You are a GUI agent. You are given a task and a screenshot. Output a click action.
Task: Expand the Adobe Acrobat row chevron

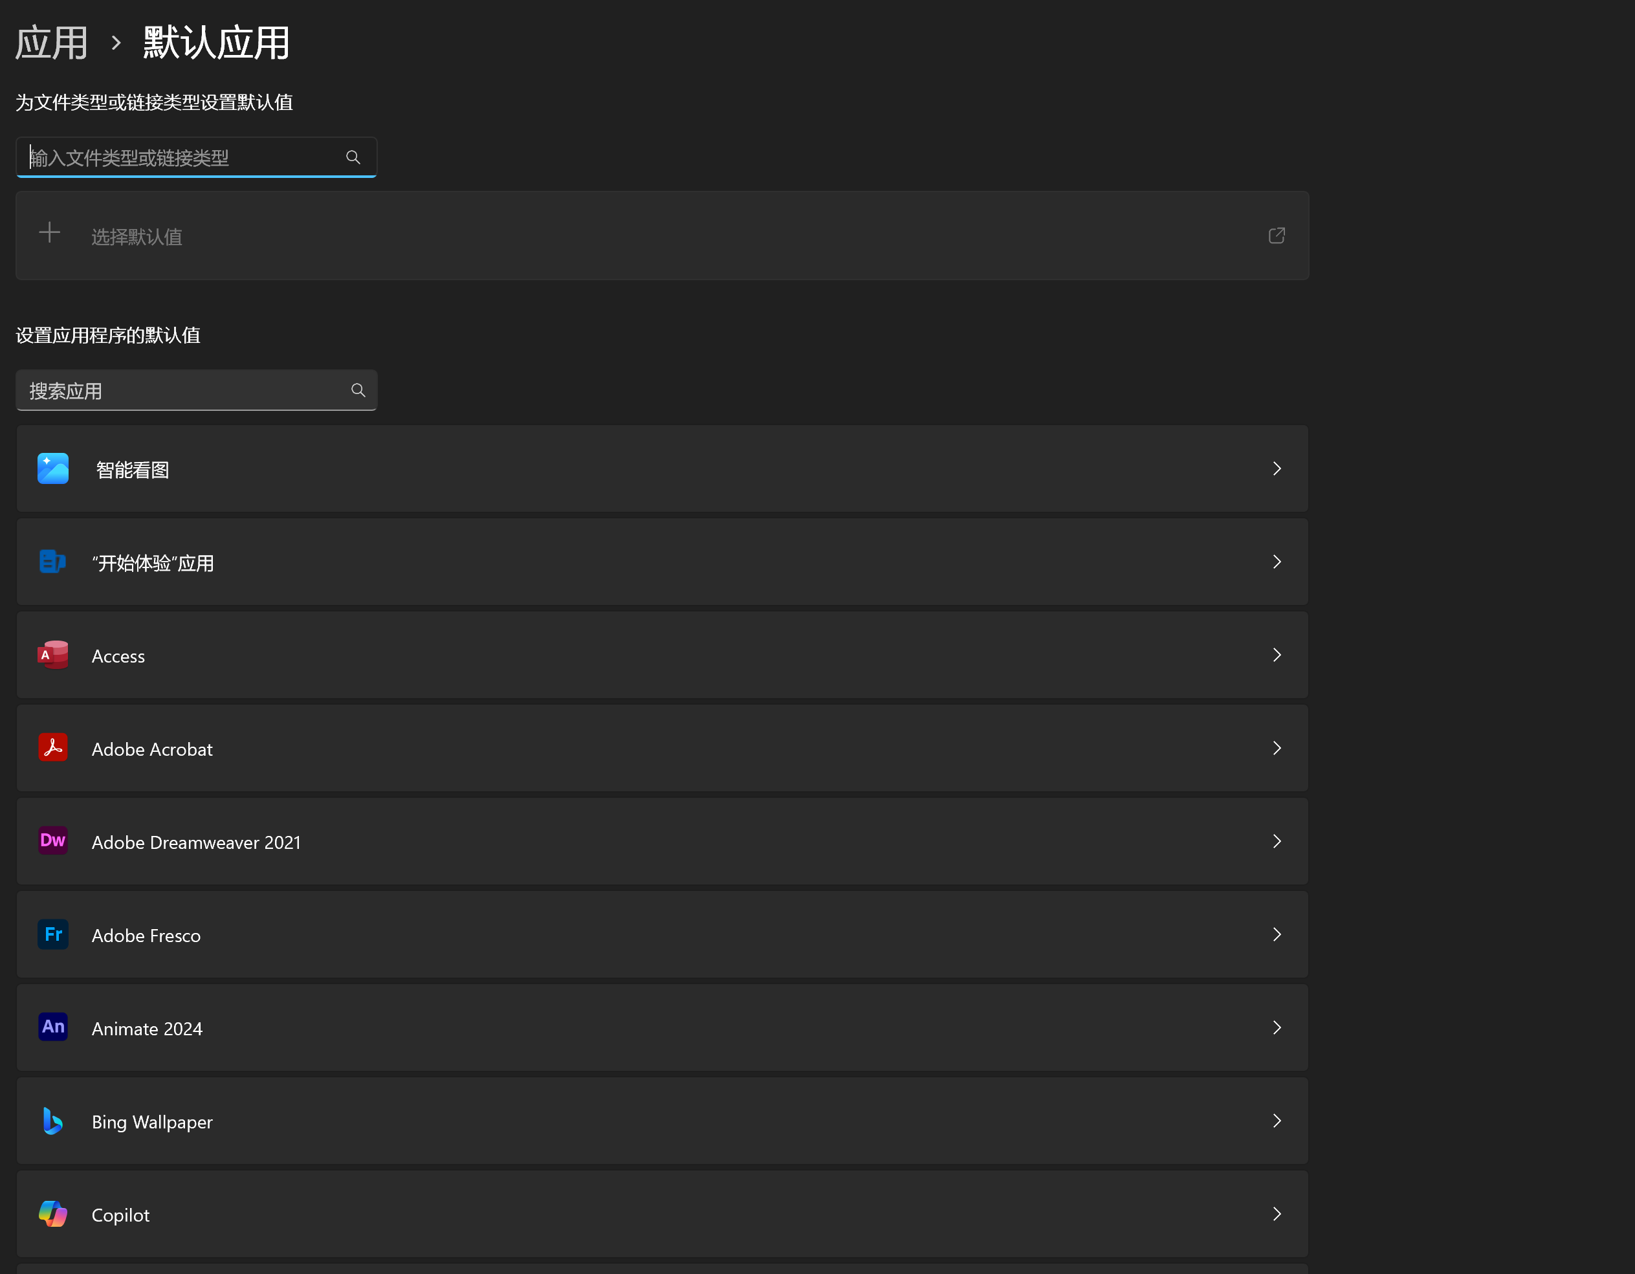[1277, 748]
